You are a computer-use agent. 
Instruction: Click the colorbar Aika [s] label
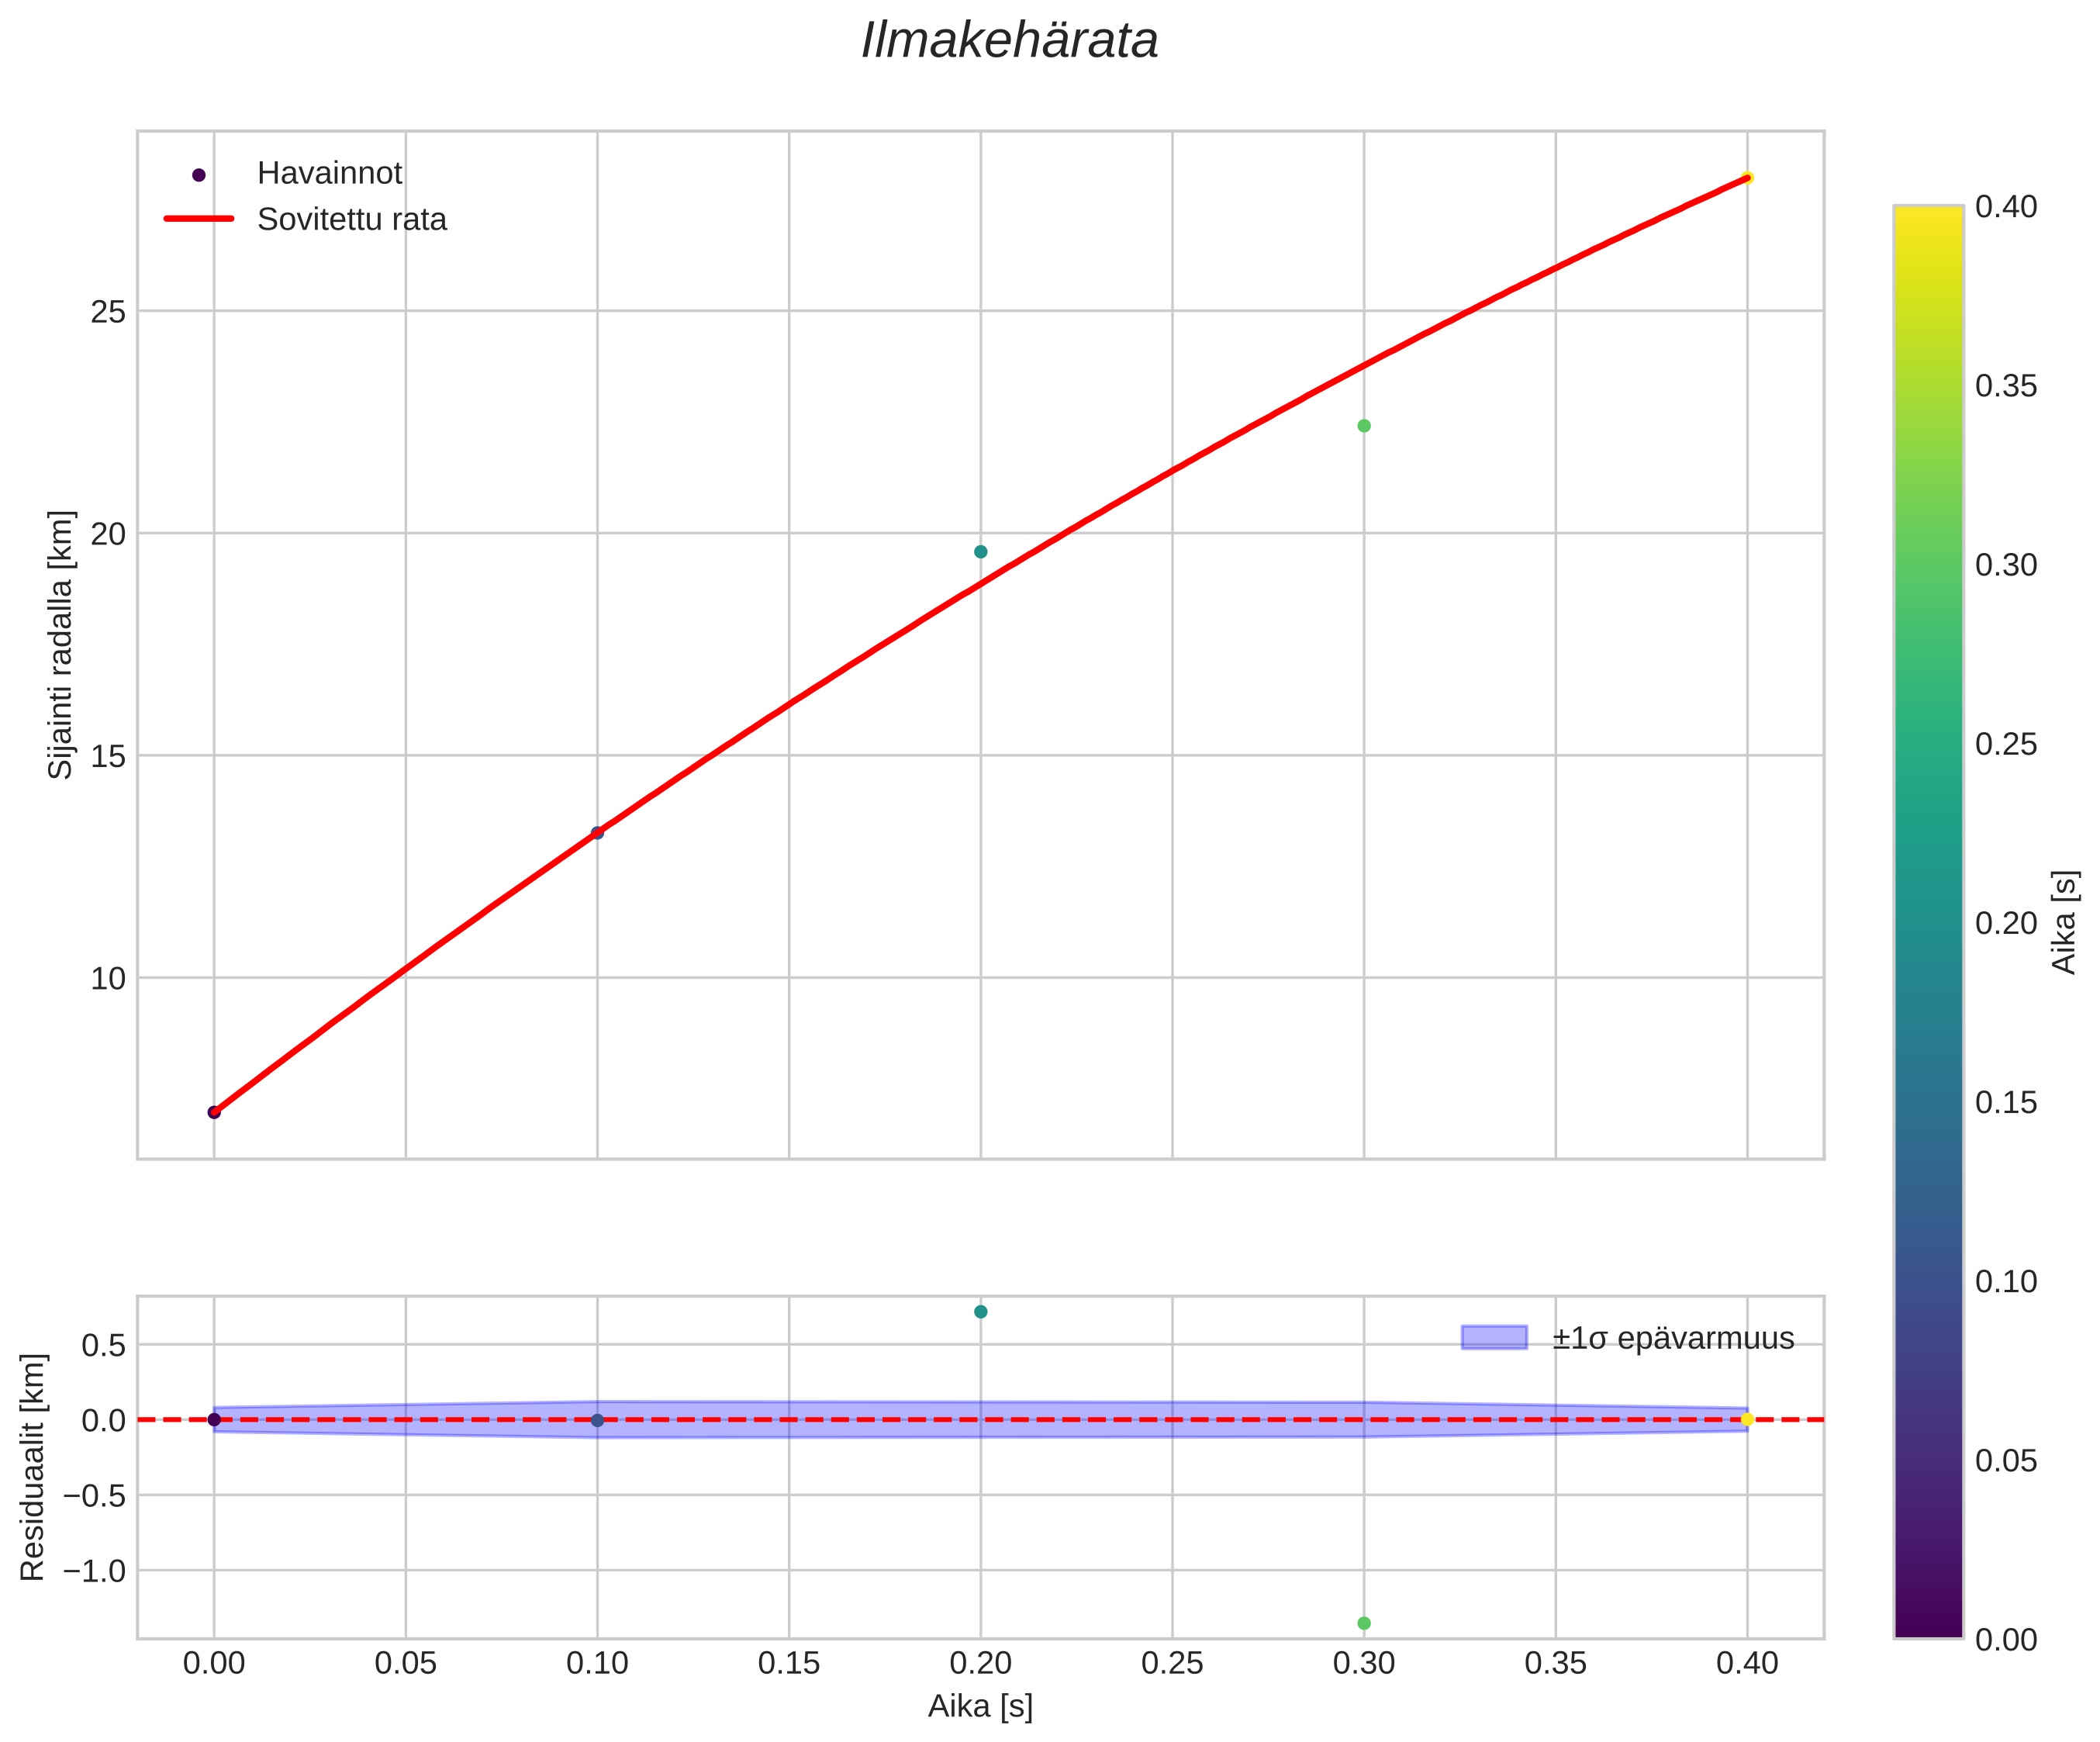(x=2064, y=922)
